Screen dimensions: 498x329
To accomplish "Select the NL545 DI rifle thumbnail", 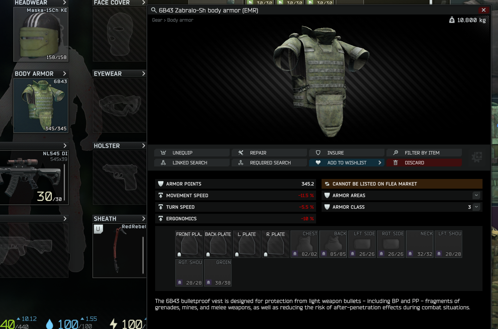I will point(34,177).
